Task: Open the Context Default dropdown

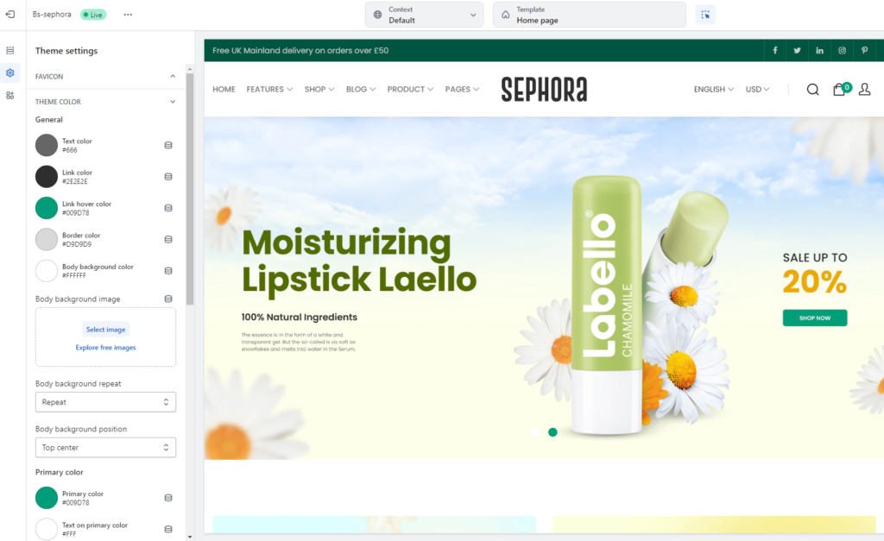Action: pyautogui.click(x=424, y=14)
